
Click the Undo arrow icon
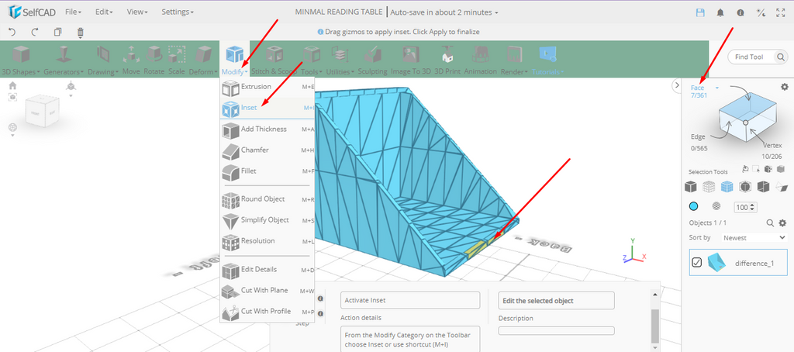pos(12,32)
